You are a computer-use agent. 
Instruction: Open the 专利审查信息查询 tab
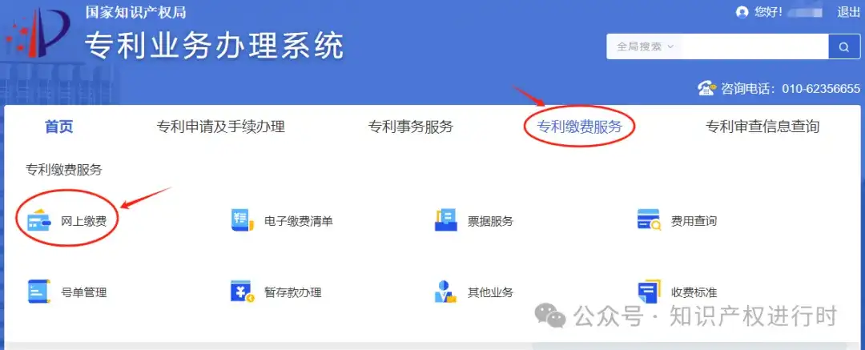(762, 127)
